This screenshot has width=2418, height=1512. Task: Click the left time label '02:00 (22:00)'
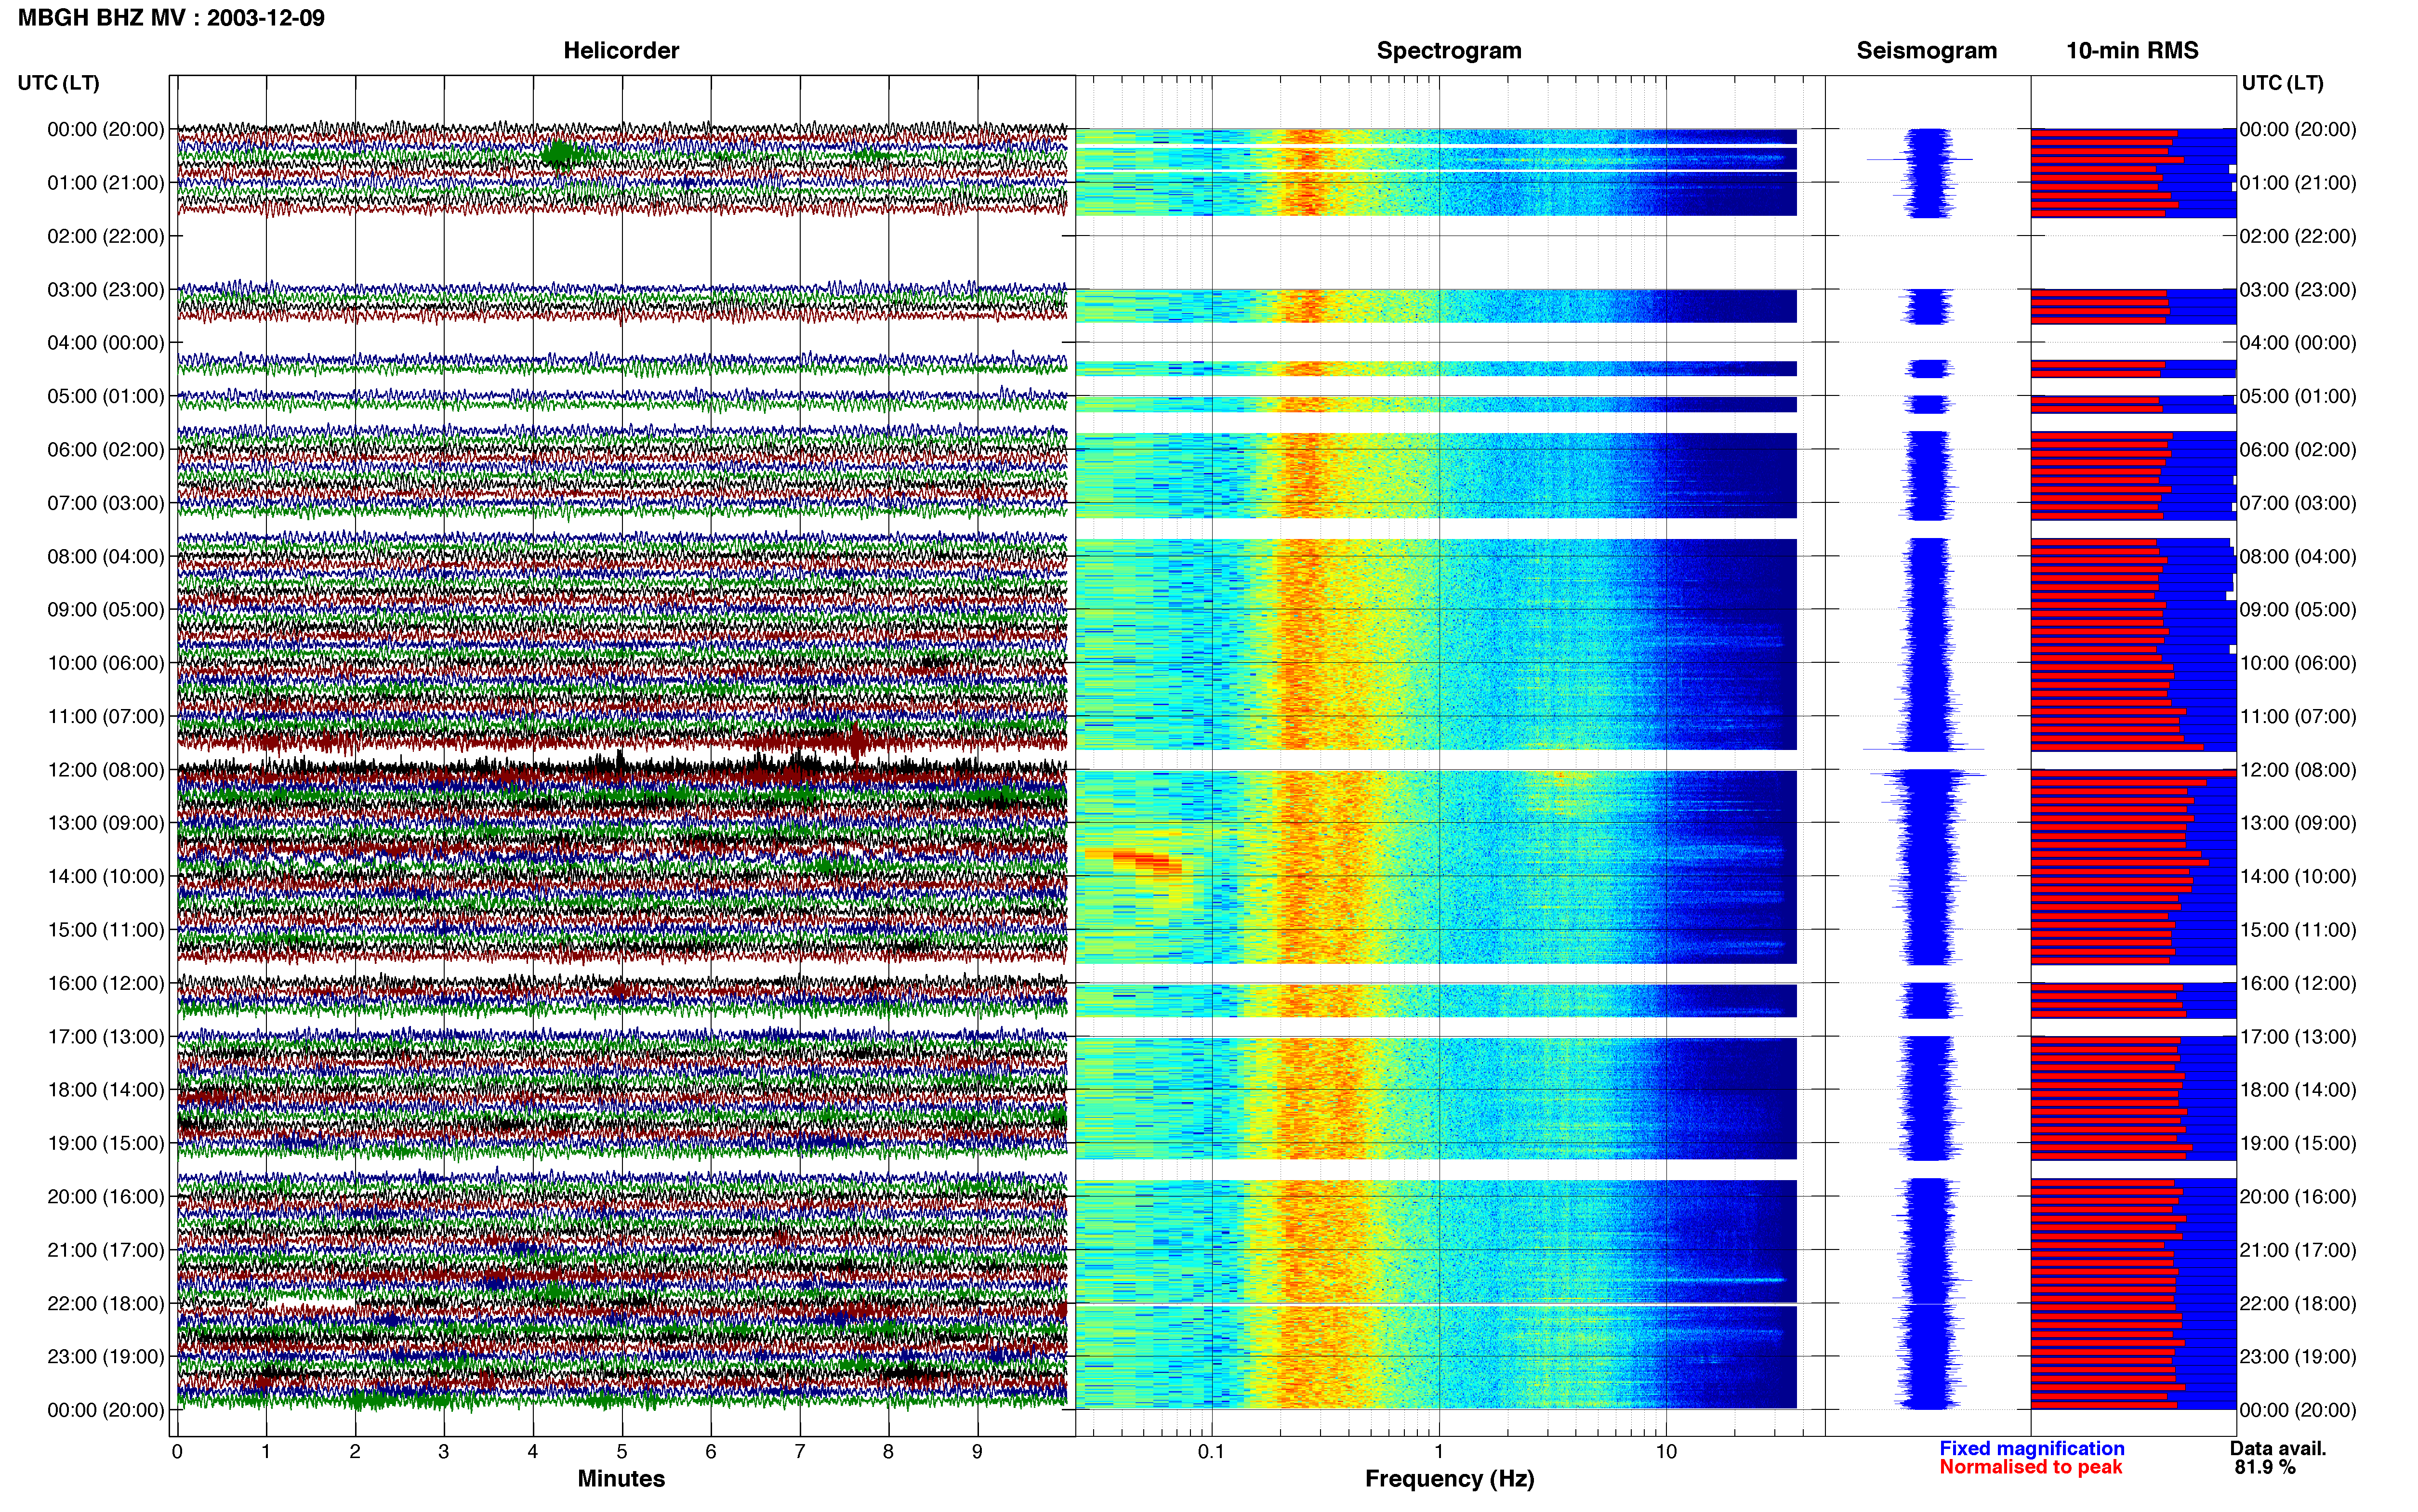pyautogui.click(x=106, y=236)
